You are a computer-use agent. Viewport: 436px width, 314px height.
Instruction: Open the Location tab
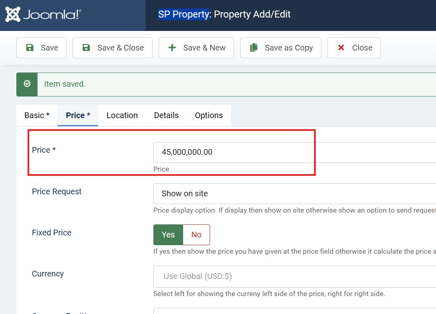pos(122,115)
